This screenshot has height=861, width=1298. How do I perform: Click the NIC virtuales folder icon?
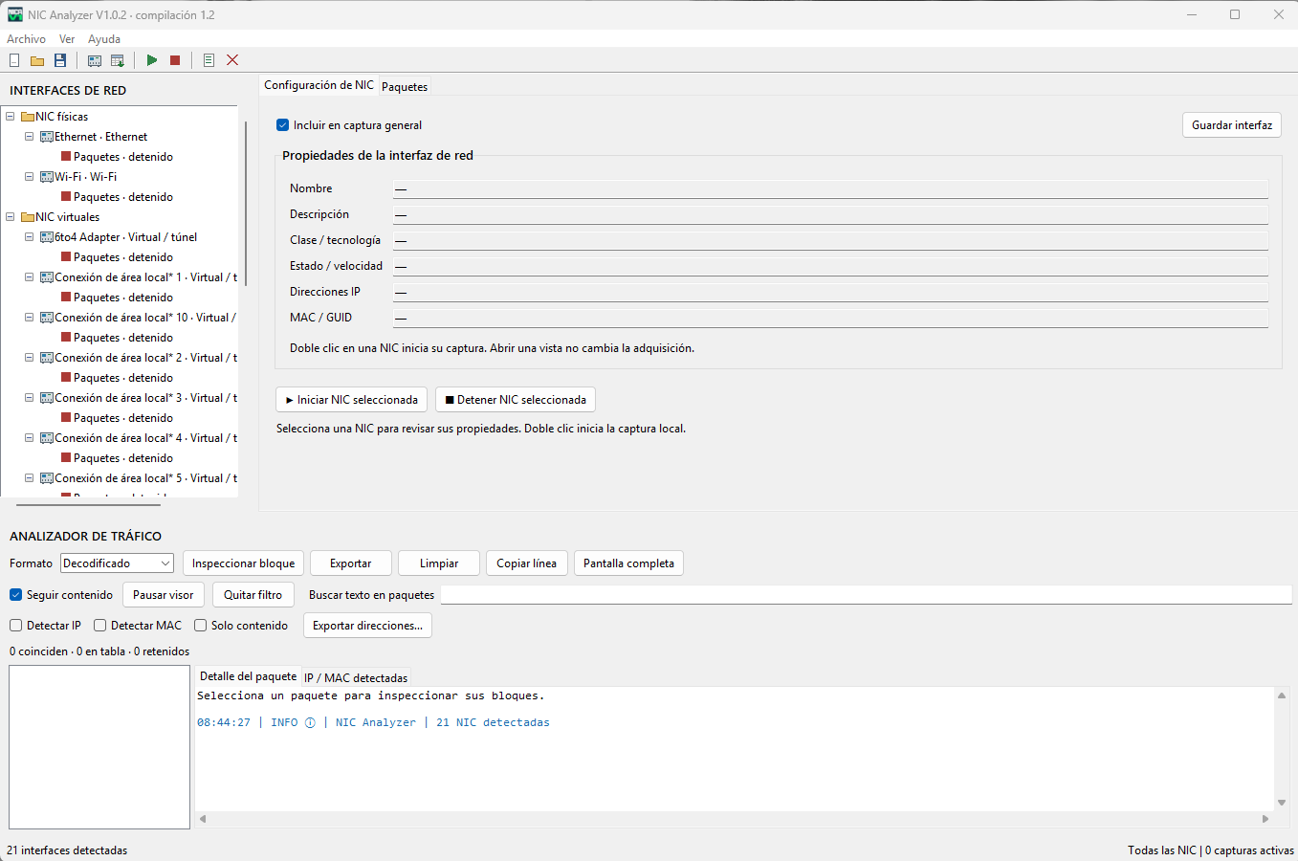coord(28,217)
